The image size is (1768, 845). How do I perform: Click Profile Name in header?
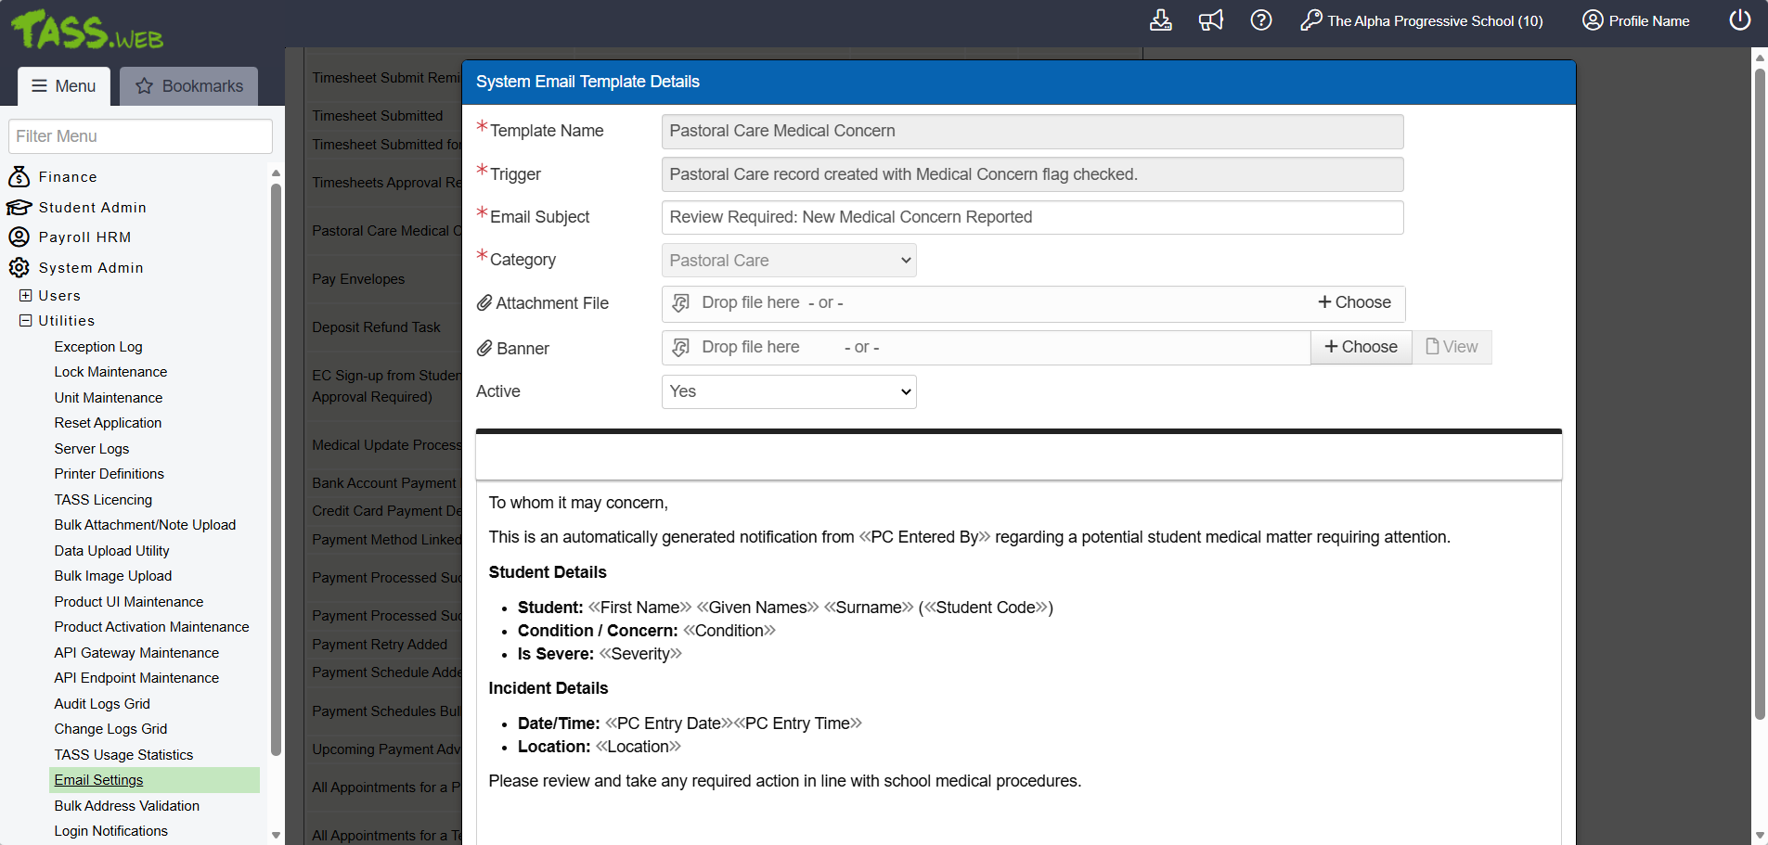pyautogui.click(x=1649, y=21)
